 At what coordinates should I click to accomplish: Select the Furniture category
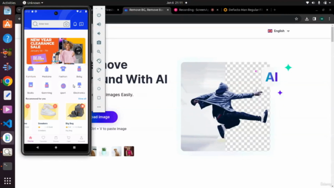tap(31, 72)
